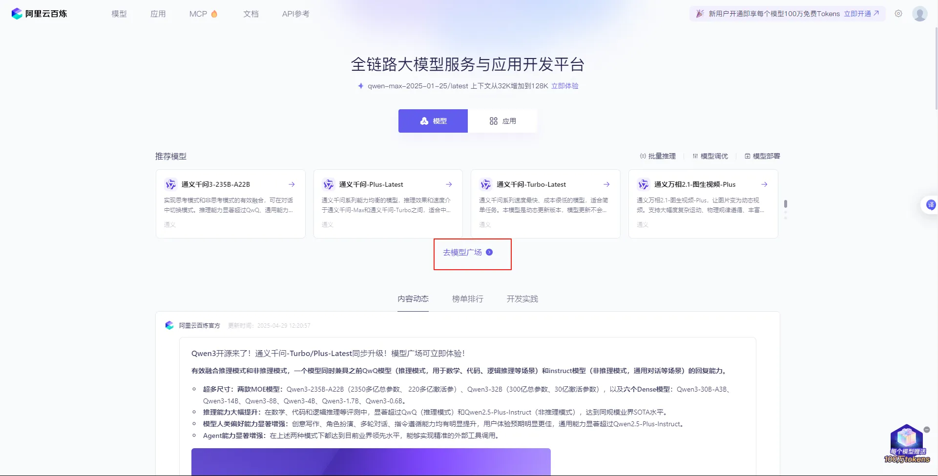Select the 开发实践 tab
The height and width of the screenshot is (476, 938).
(x=522, y=298)
